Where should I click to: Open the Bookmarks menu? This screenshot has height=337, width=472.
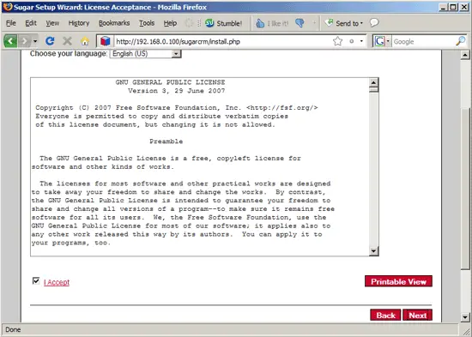114,23
